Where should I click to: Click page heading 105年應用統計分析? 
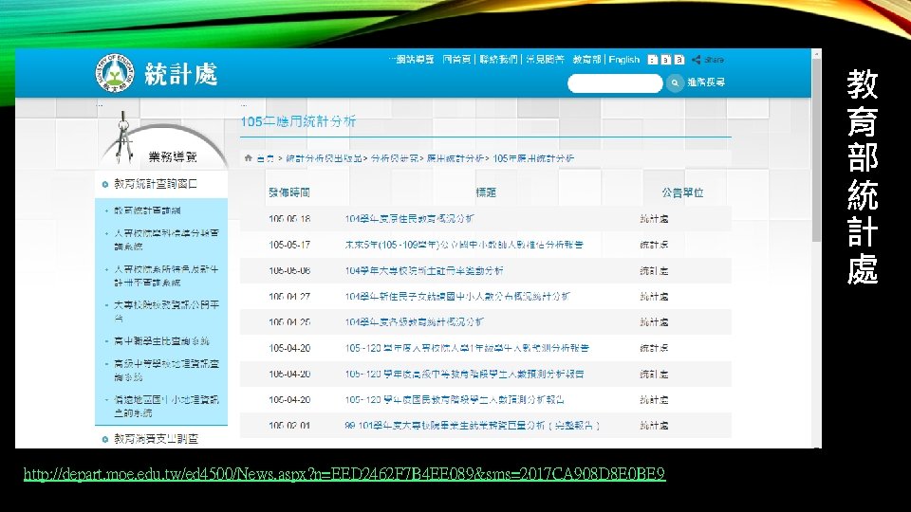coord(298,121)
